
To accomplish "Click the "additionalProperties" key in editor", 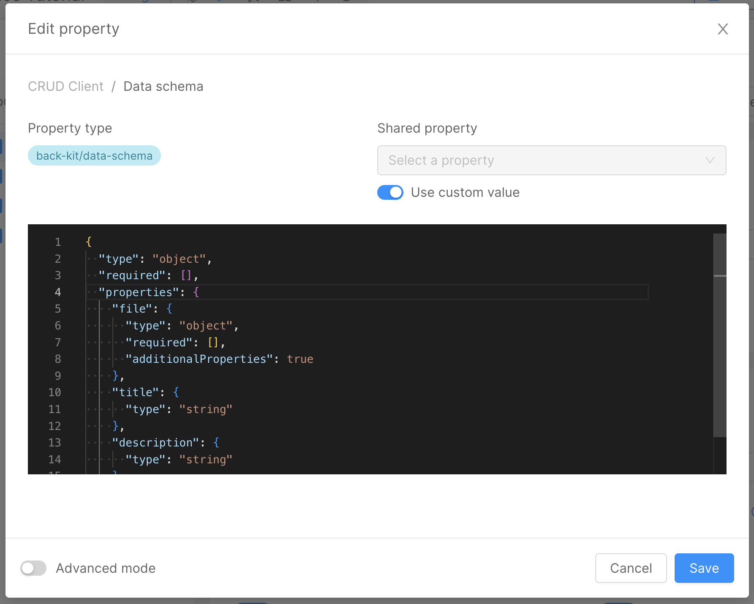I will point(199,359).
